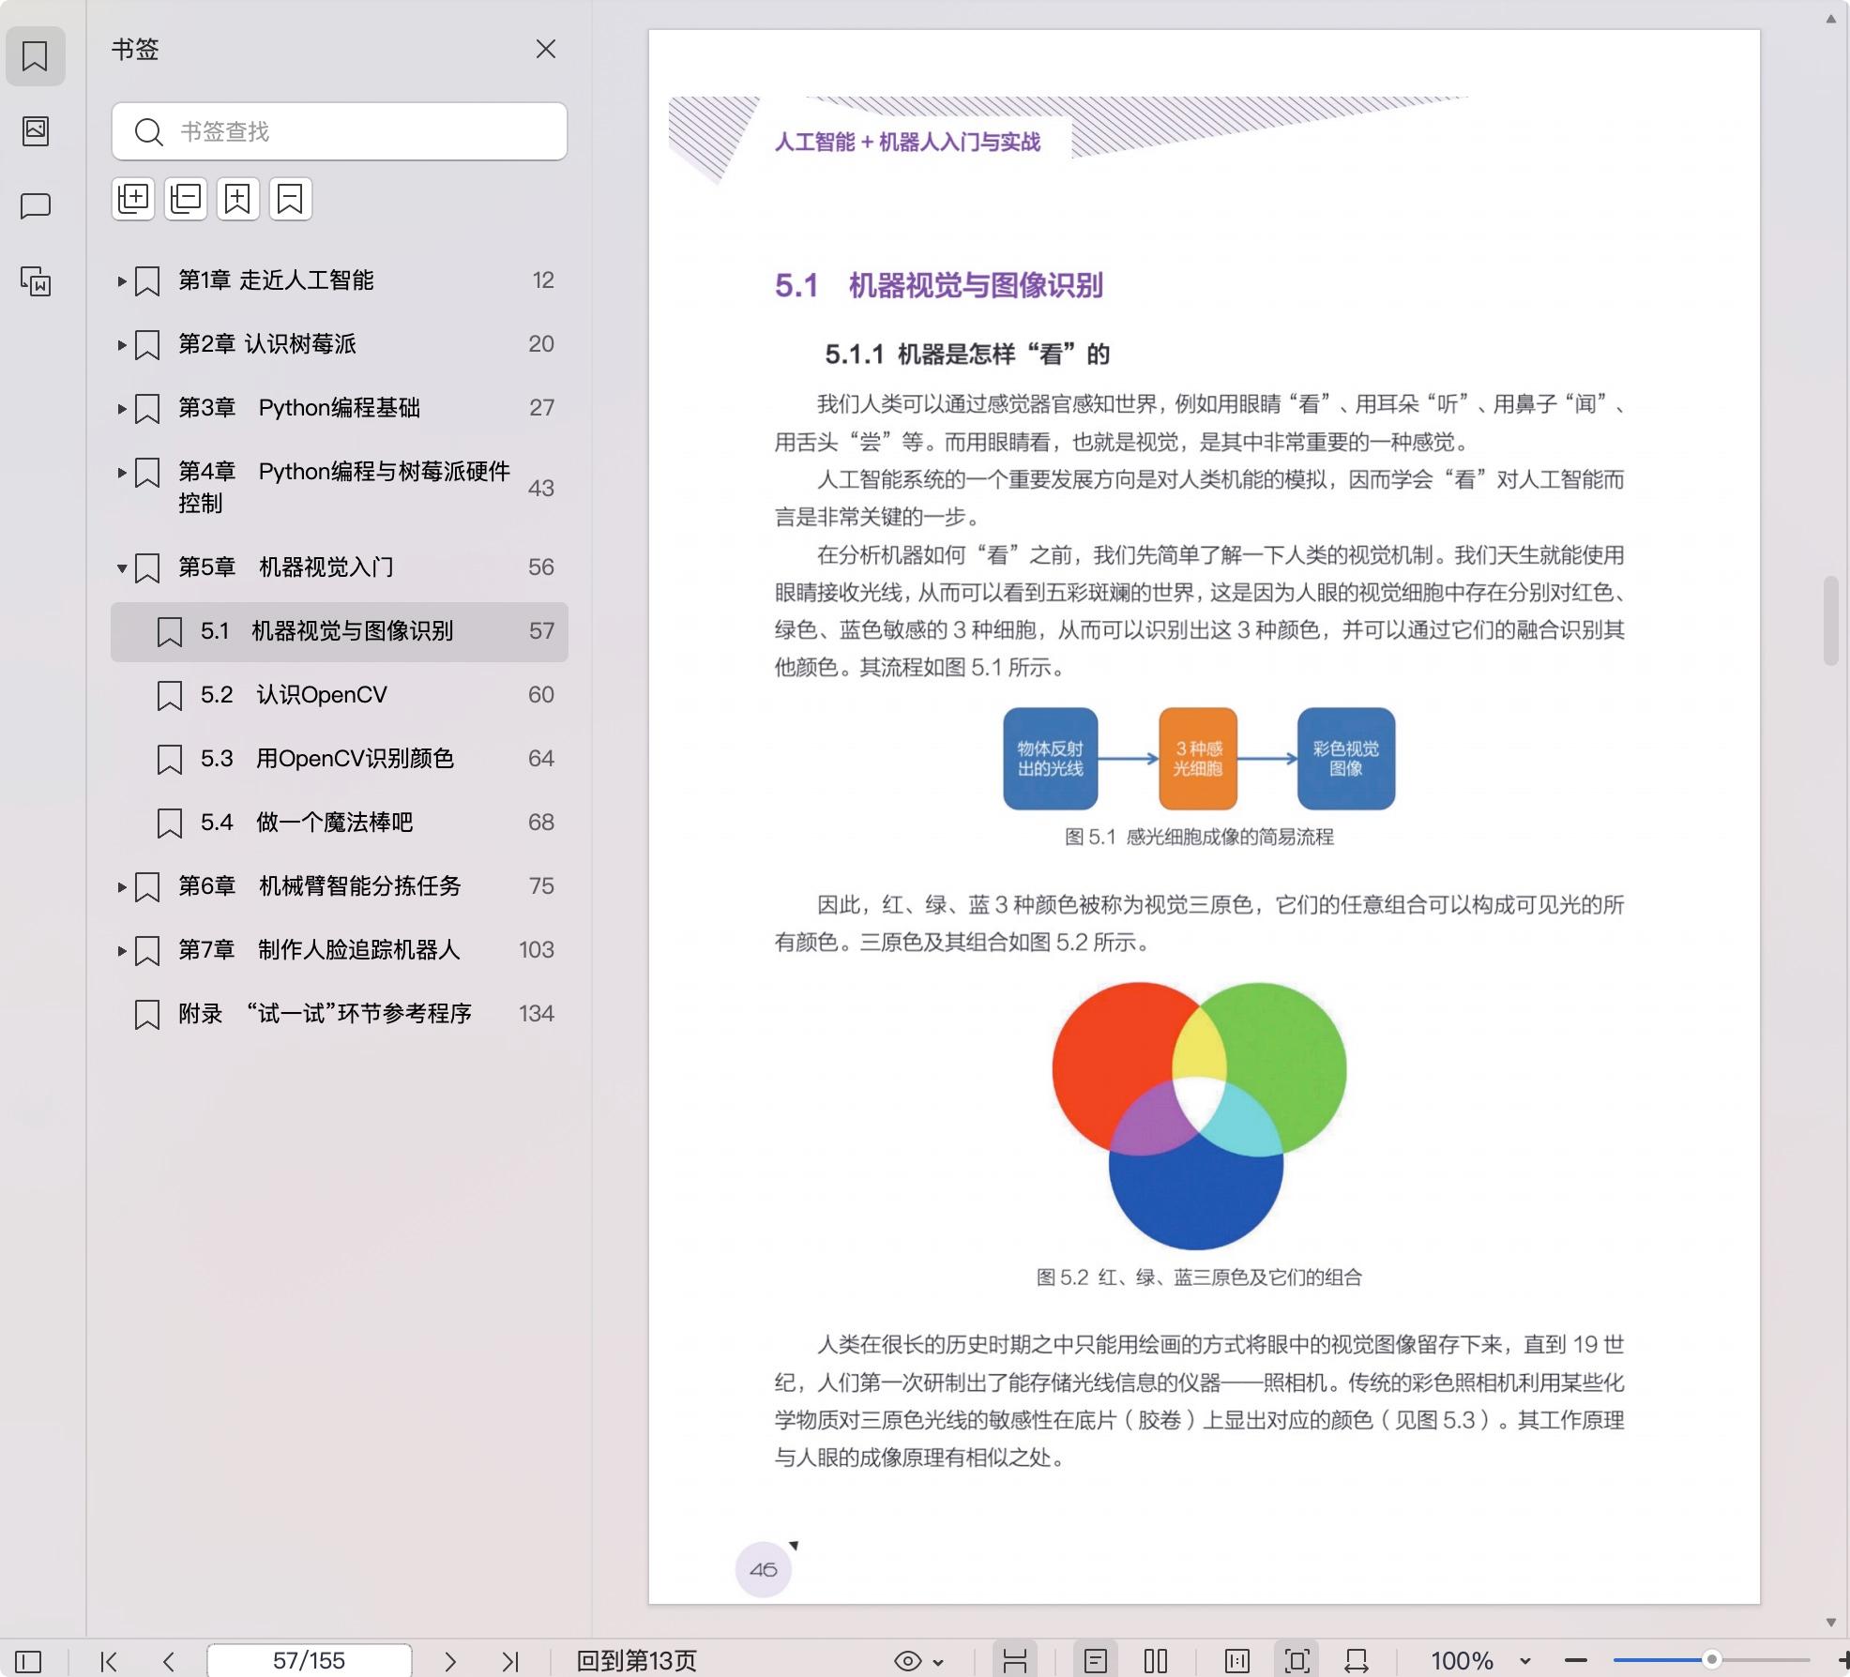Open the thumbnails sidebar panel

(x=35, y=130)
